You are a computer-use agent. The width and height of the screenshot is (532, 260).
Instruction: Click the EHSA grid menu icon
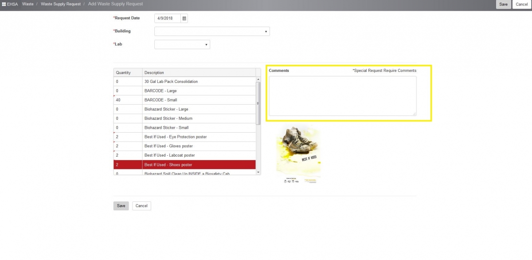[x=4, y=4]
